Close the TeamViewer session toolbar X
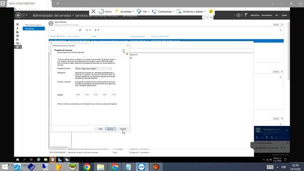This screenshot has height=171, width=304. coord(94,11)
